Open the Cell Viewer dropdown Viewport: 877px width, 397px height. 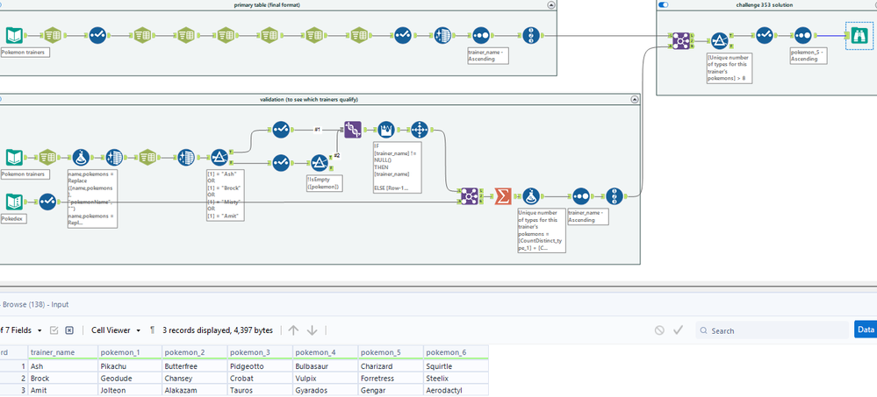[116, 330]
